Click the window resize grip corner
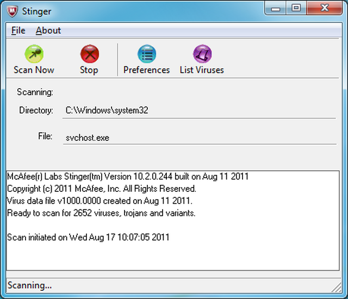348x299 pixels. pyautogui.click(x=337, y=287)
